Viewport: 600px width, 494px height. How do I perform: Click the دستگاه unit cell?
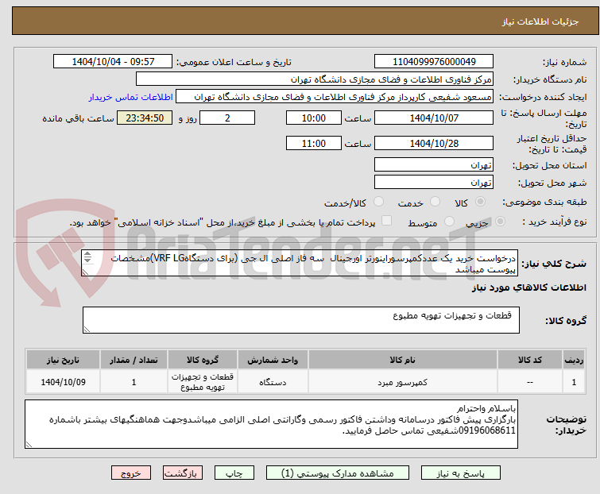(273, 382)
